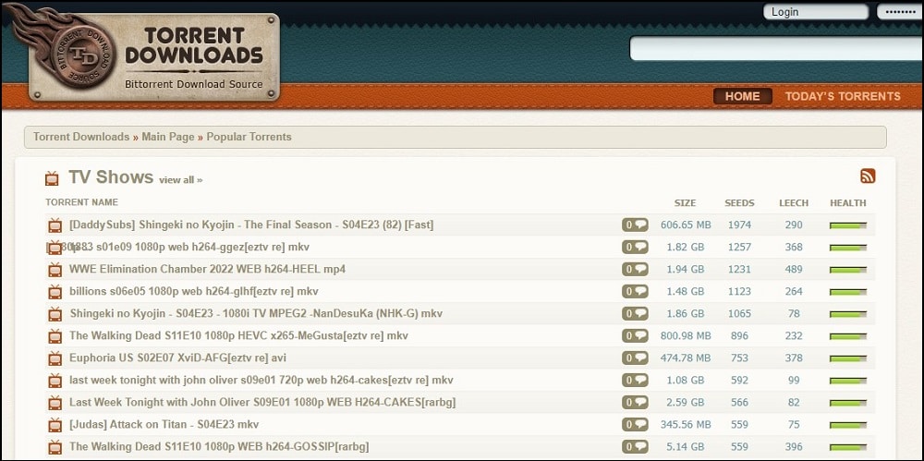The width and height of the screenshot is (924, 461).
Task: Click the TV icon beside TV Shows heading
Action: [52, 178]
